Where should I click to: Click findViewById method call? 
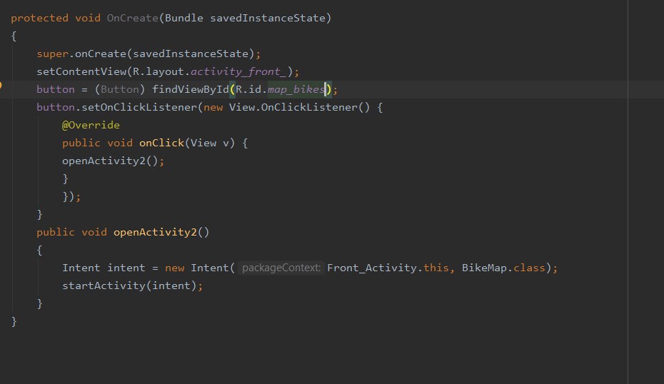point(191,89)
